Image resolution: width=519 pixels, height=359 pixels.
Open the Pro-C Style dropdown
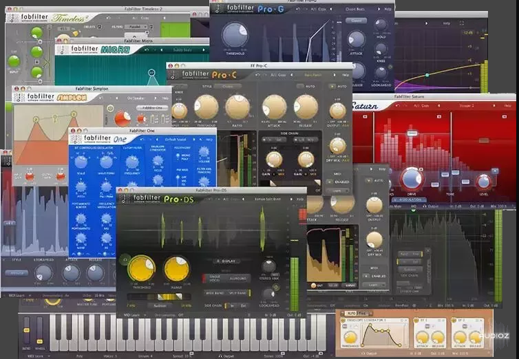[x=227, y=87]
